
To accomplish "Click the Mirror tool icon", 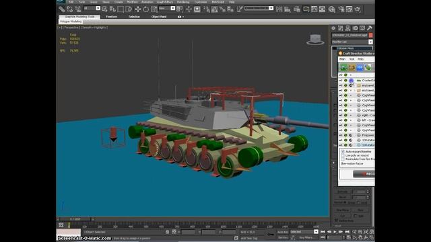I will click(279, 9).
